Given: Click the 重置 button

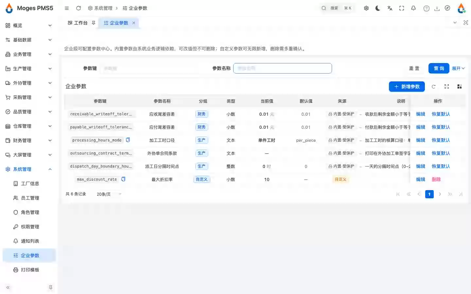Looking at the screenshot, I should coord(414,68).
